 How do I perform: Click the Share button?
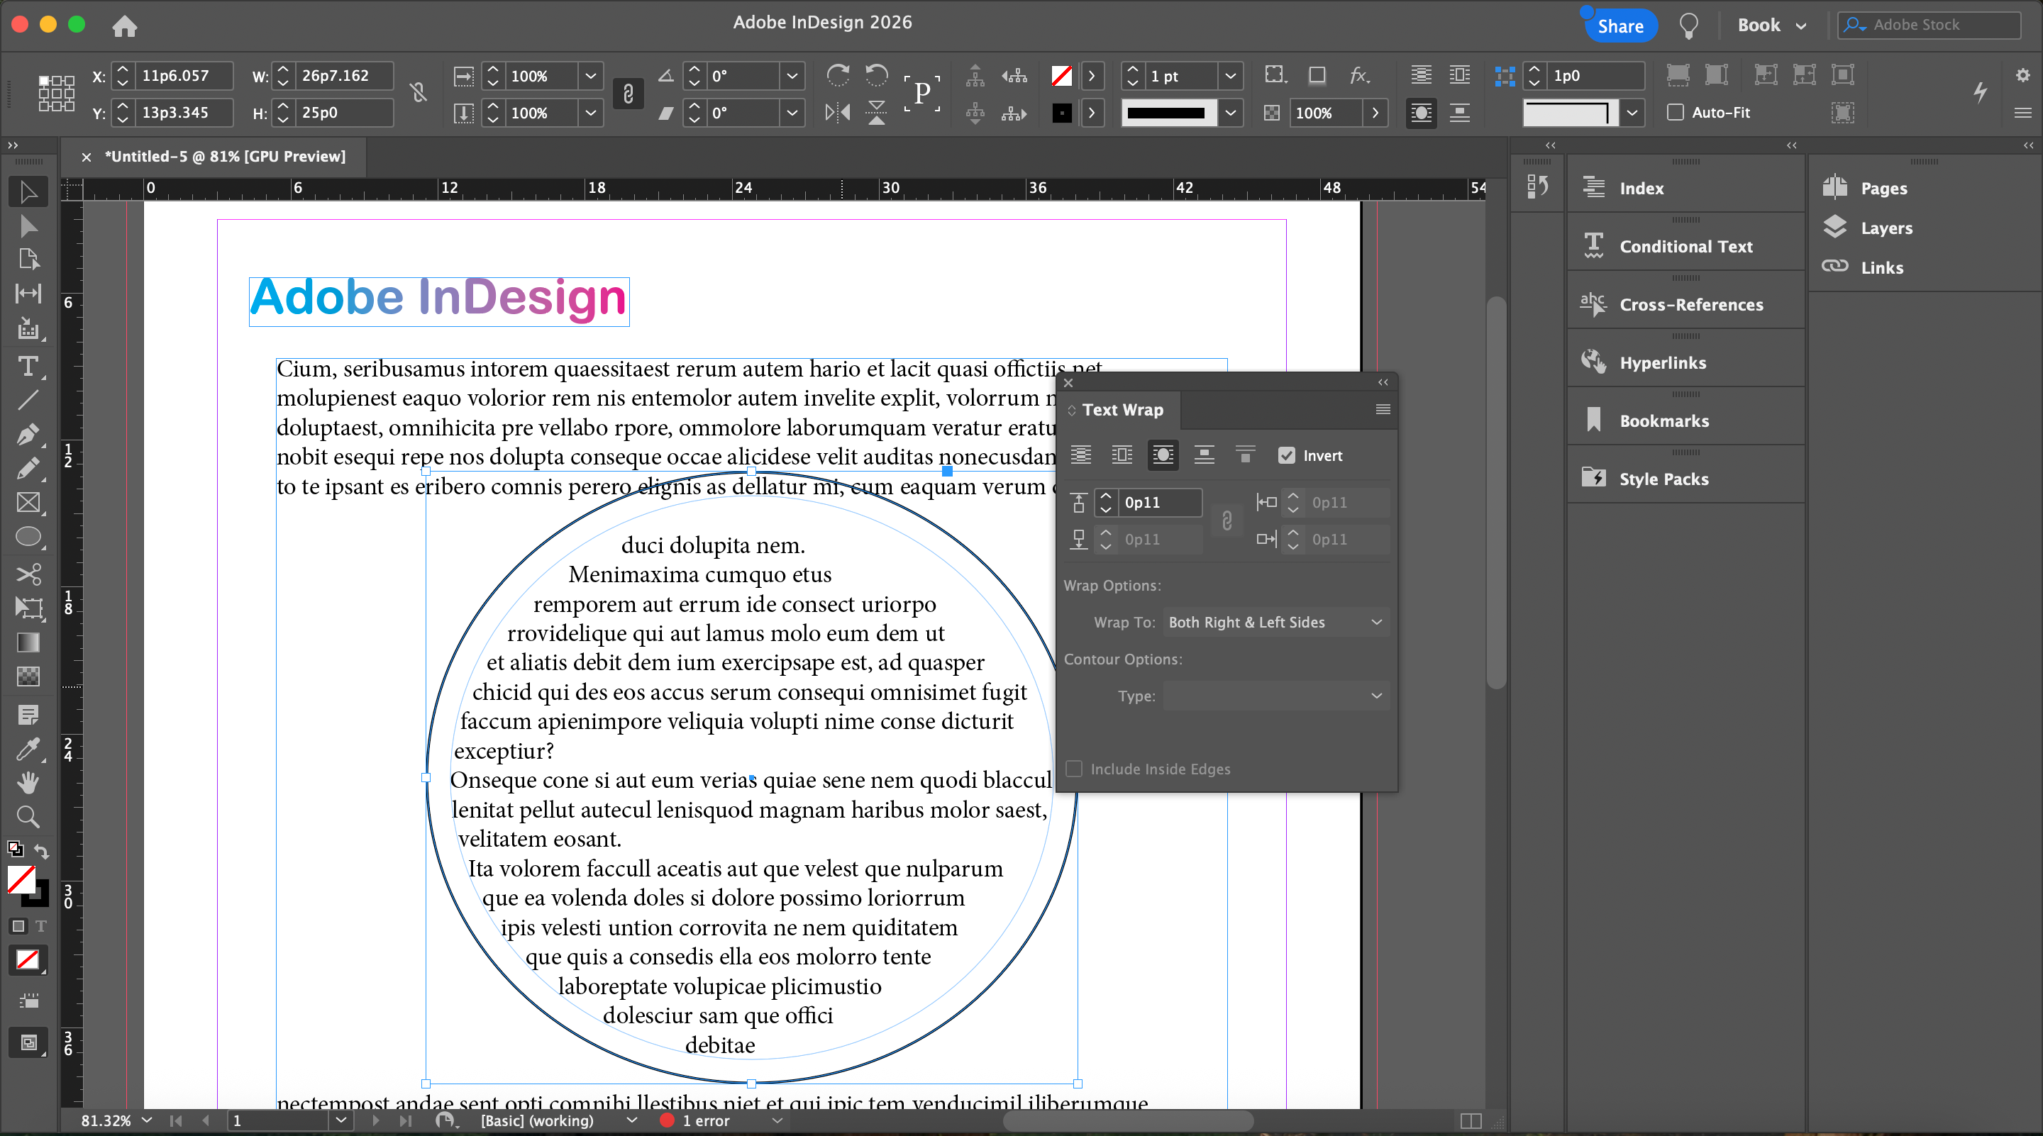[x=1620, y=26]
